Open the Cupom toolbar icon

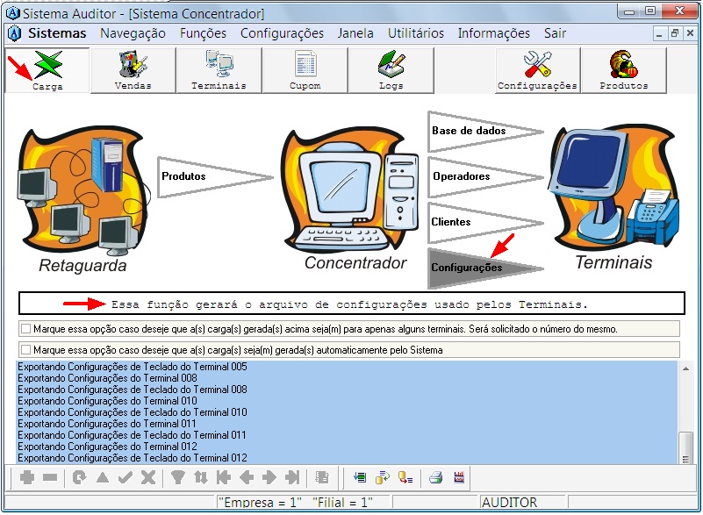click(305, 70)
